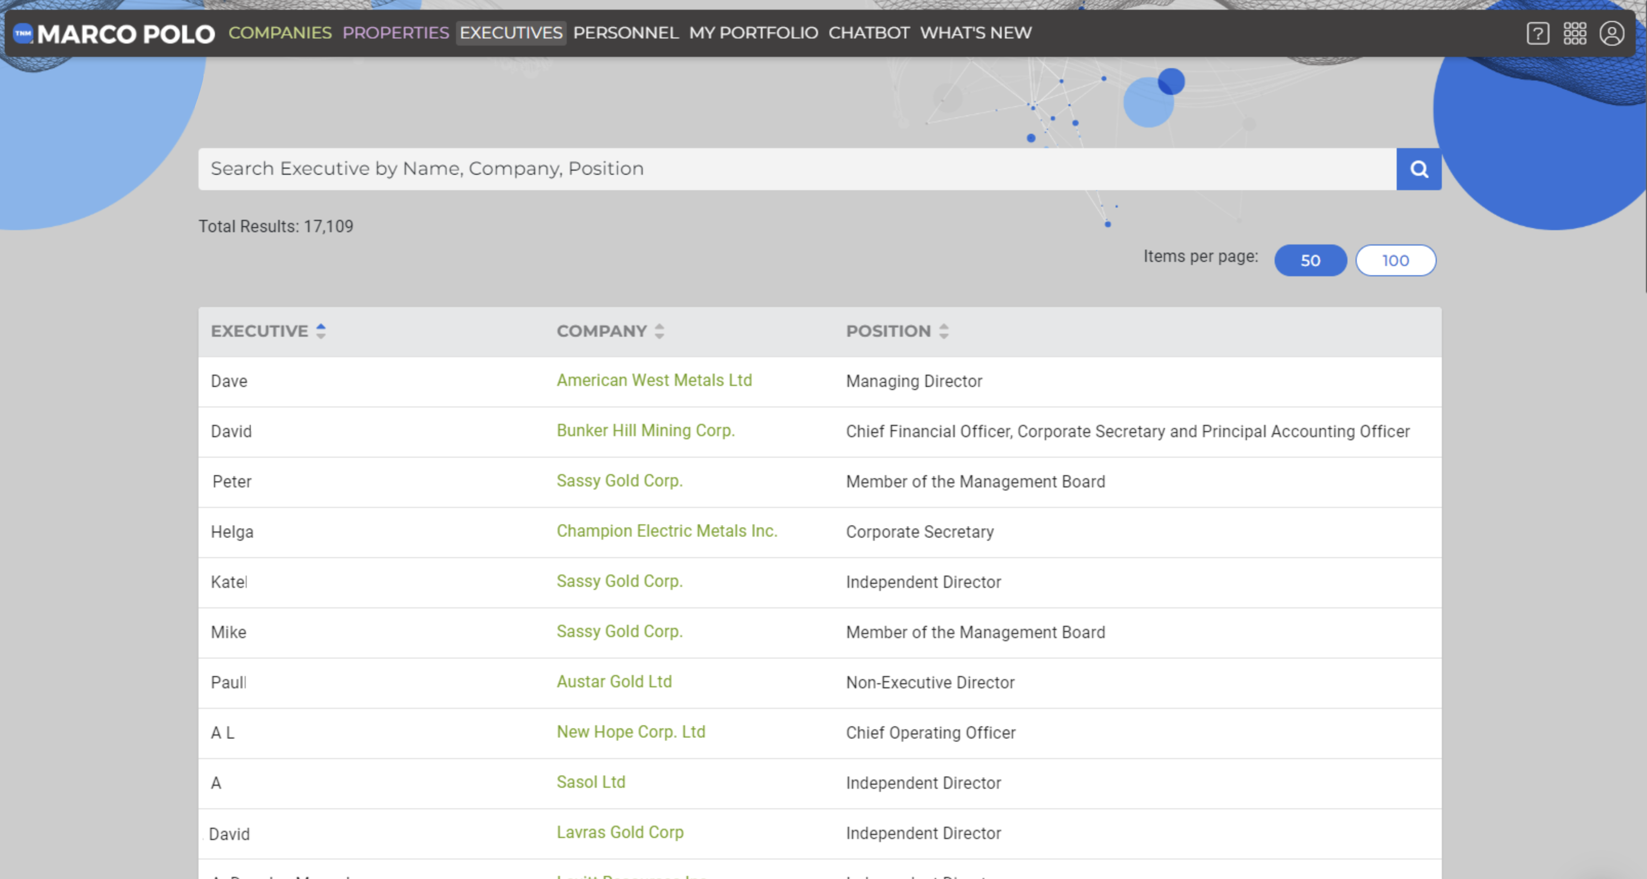Click the blue search magnifier button
This screenshot has height=879, width=1647.
coord(1419,169)
